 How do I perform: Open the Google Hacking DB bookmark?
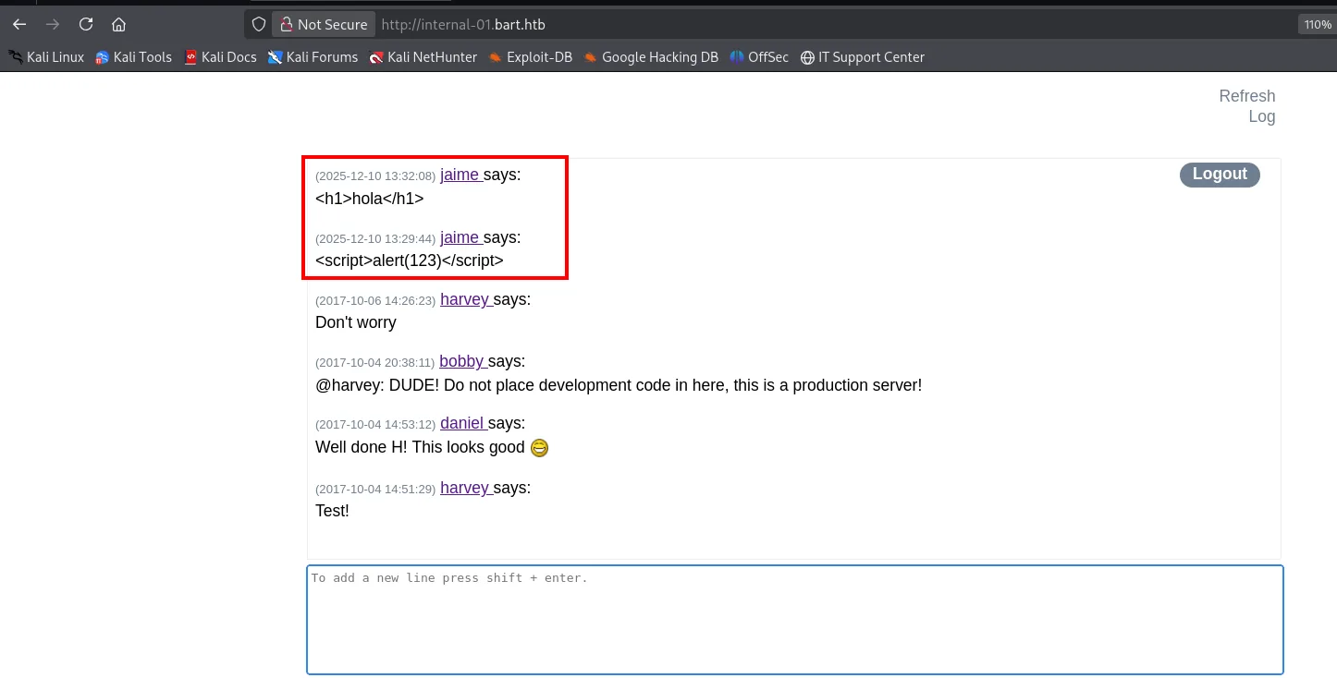click(651, 57)
